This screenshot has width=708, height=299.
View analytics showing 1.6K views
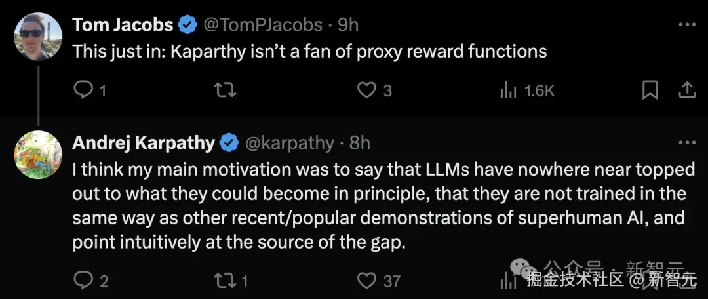508,90
